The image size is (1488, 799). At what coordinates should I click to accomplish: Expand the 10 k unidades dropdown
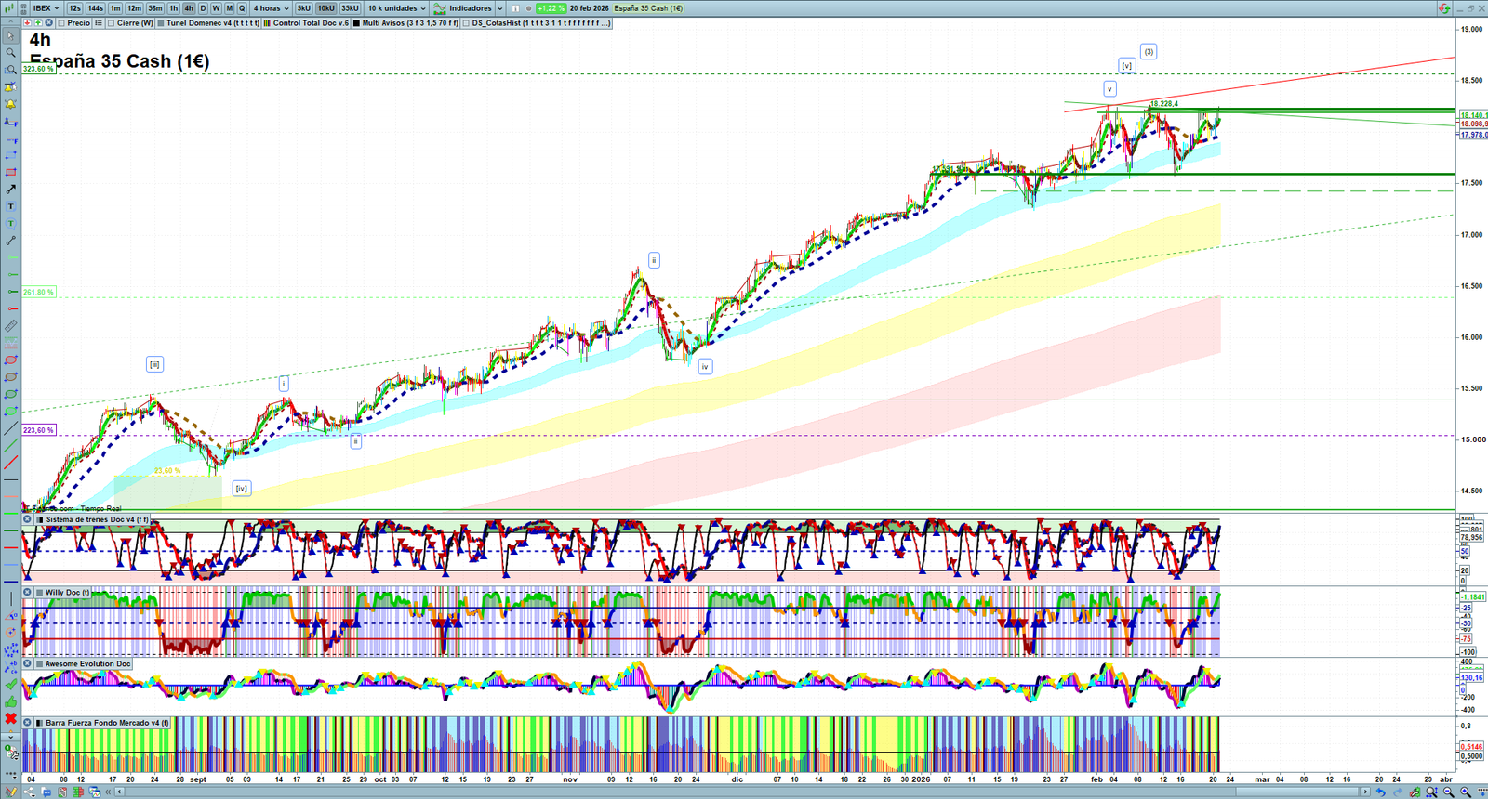point(397,8)
